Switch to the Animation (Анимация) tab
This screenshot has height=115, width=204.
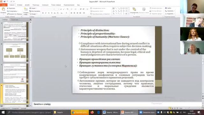[x=45, y=5]
